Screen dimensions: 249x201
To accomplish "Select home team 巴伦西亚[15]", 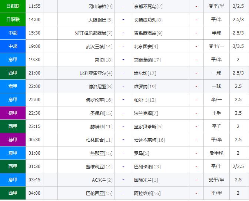I will [x=99, y=193].
